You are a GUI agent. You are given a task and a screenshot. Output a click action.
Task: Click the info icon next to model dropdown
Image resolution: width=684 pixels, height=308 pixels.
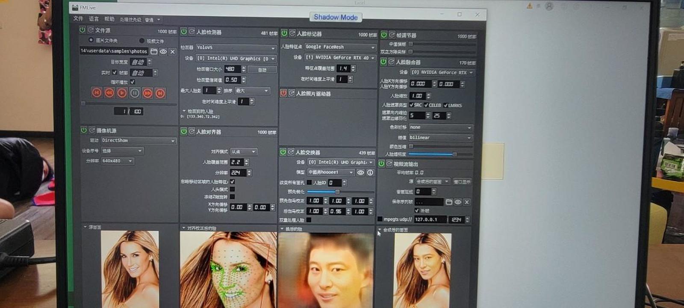[x=370, y=172]
